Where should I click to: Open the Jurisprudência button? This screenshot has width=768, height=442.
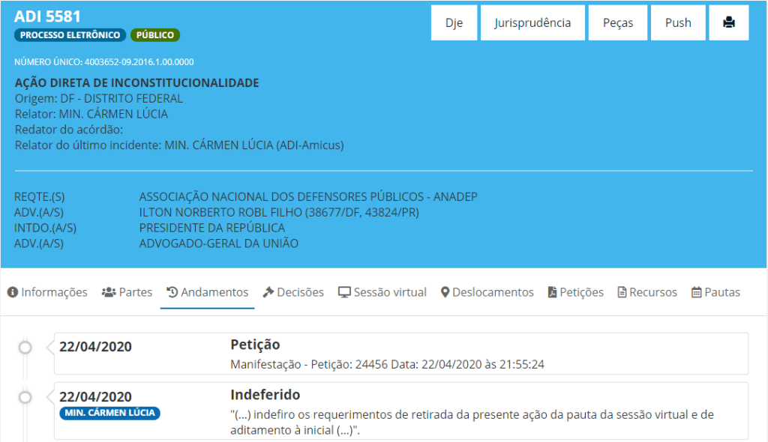pyautogui.click(x=532, y=22)
